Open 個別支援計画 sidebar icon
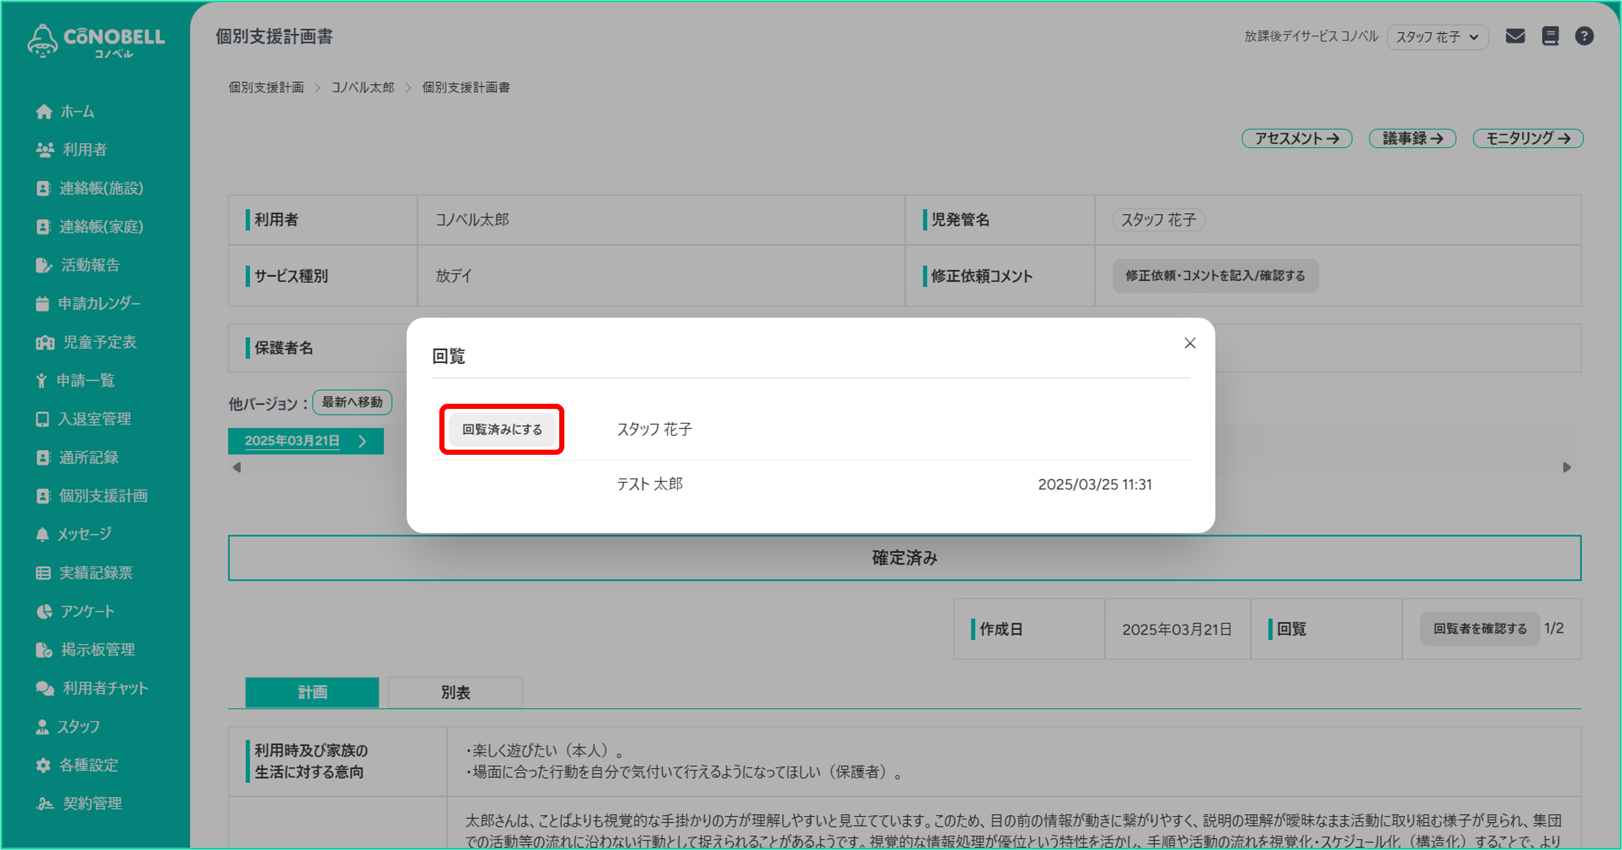The image size is (1622, 850). point(43,496)
